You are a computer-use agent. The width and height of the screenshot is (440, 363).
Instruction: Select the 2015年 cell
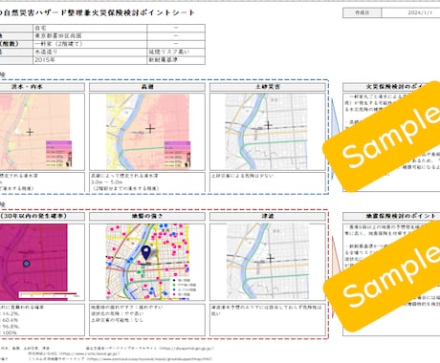[90, 60]
